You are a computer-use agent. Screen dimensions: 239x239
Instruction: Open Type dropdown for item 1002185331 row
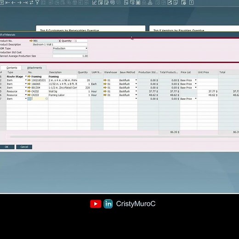point(26,80)
